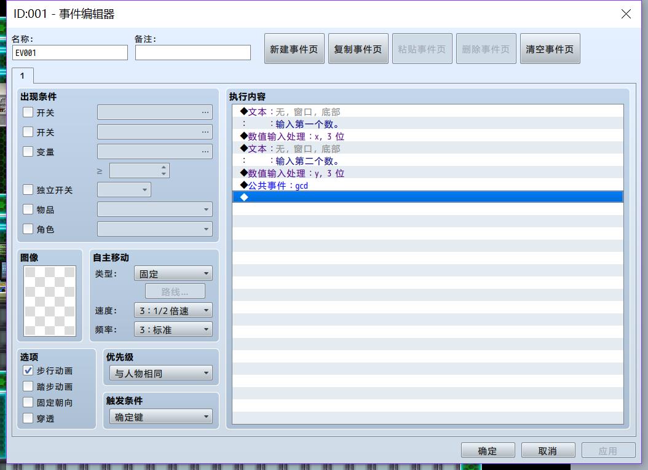This screenshot has width=648, height=470.
Task: Enable the 踏步动画 option
Action: tap(28, 386)
